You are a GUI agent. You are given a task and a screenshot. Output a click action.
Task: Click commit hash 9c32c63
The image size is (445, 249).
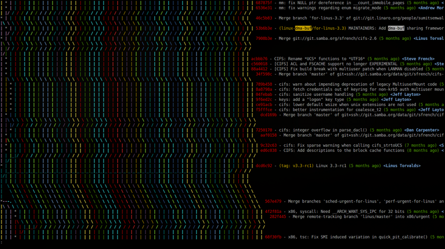(x=268, y=145)
